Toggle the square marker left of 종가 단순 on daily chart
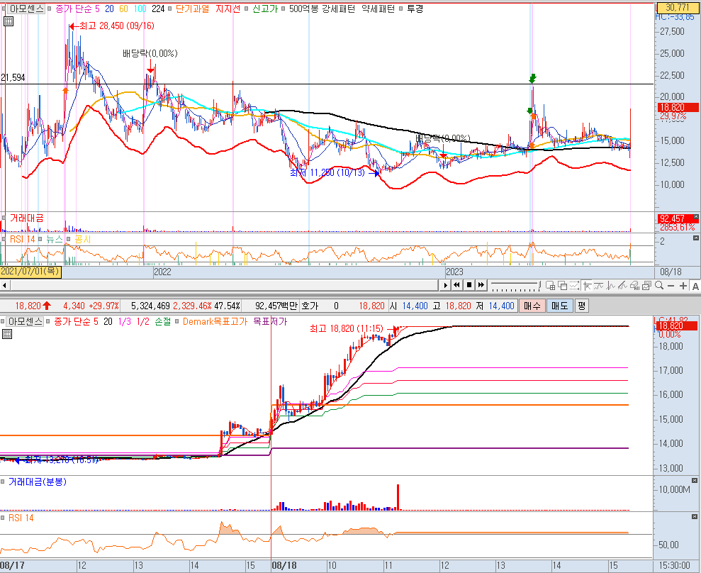 click(x=50, y=9)
